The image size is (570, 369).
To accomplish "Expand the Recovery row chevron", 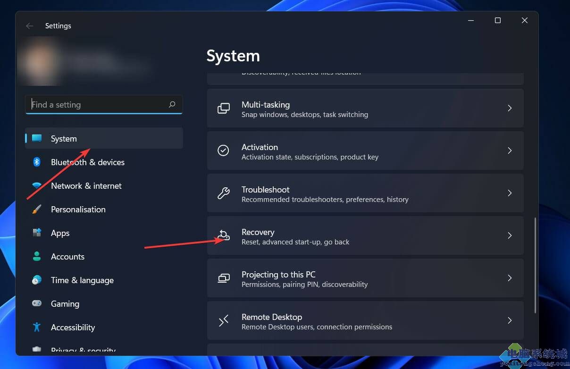I will (x=510, y=235).
